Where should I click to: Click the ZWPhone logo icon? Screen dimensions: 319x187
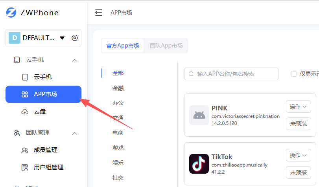(11, 13)
